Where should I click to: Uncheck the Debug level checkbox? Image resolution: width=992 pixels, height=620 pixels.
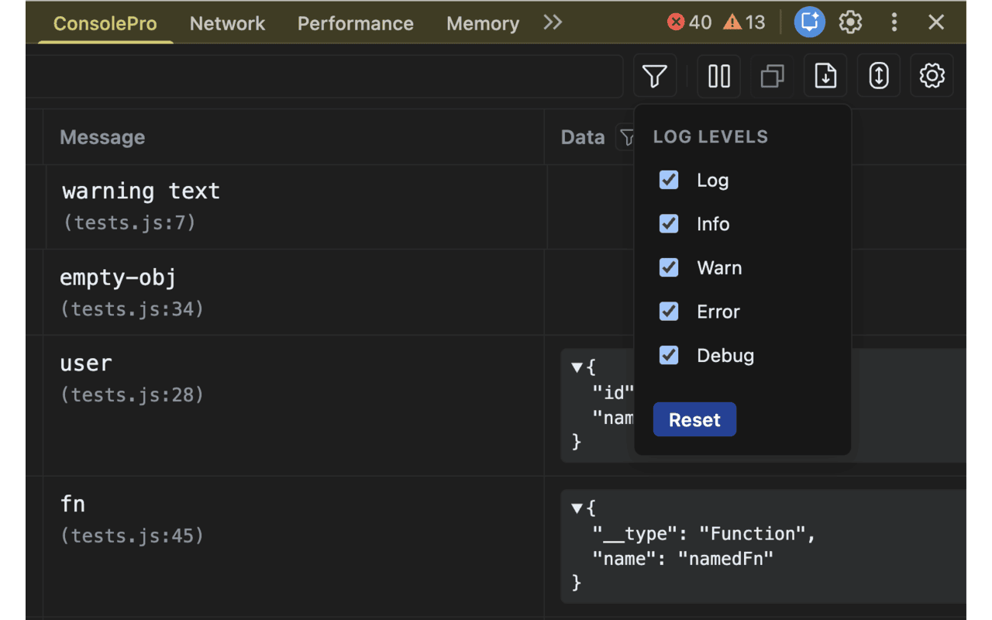(x=669, y=355)
